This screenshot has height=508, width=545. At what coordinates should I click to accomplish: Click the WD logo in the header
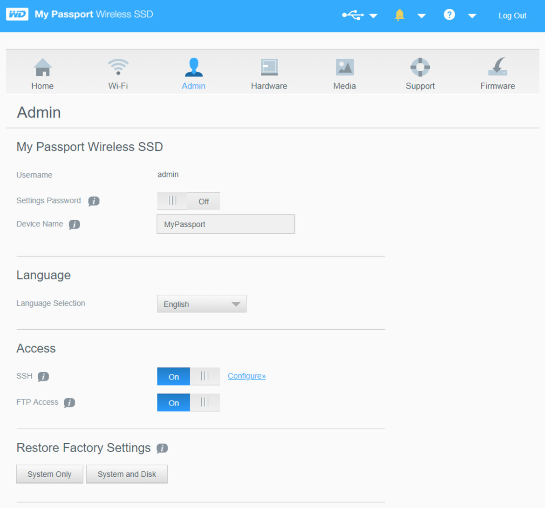(17, 14)
